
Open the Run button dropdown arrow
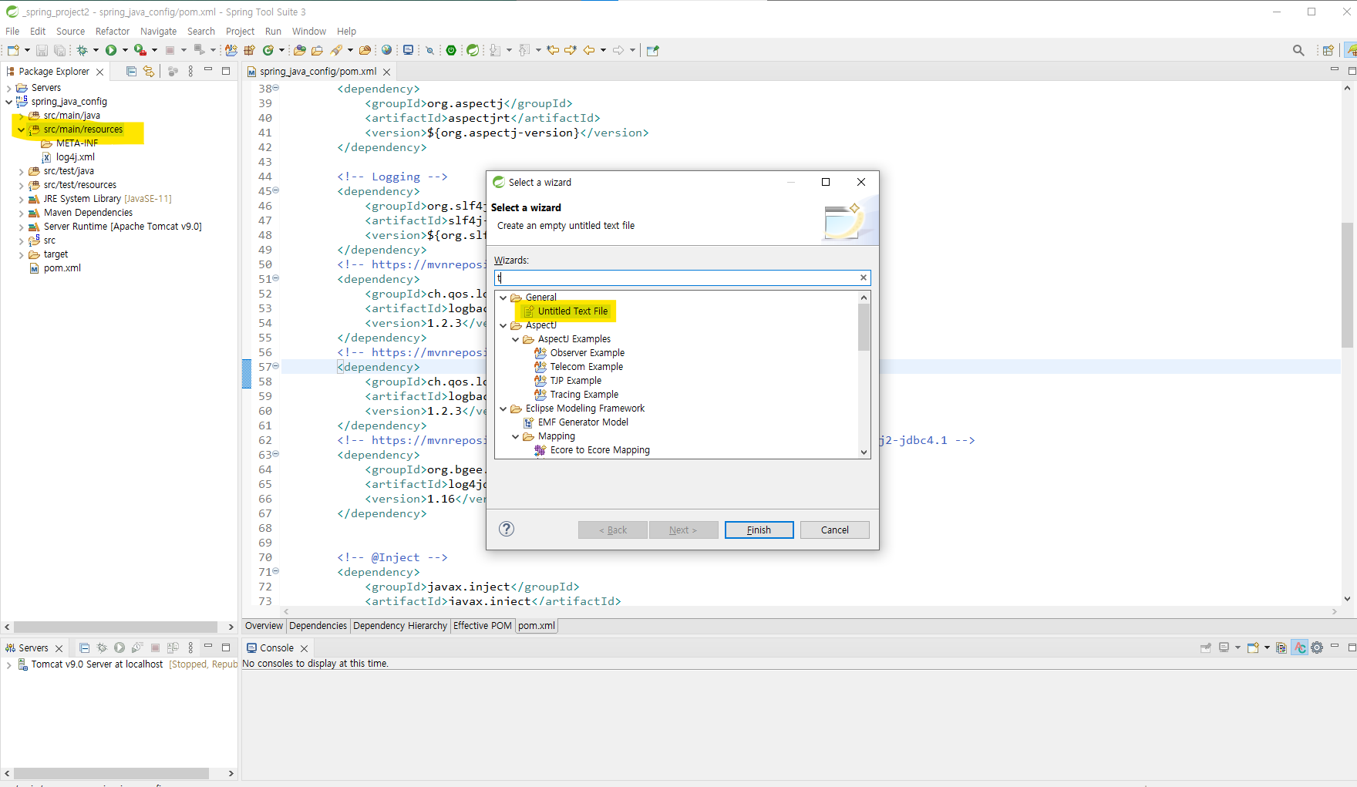(x=125, y=50)
